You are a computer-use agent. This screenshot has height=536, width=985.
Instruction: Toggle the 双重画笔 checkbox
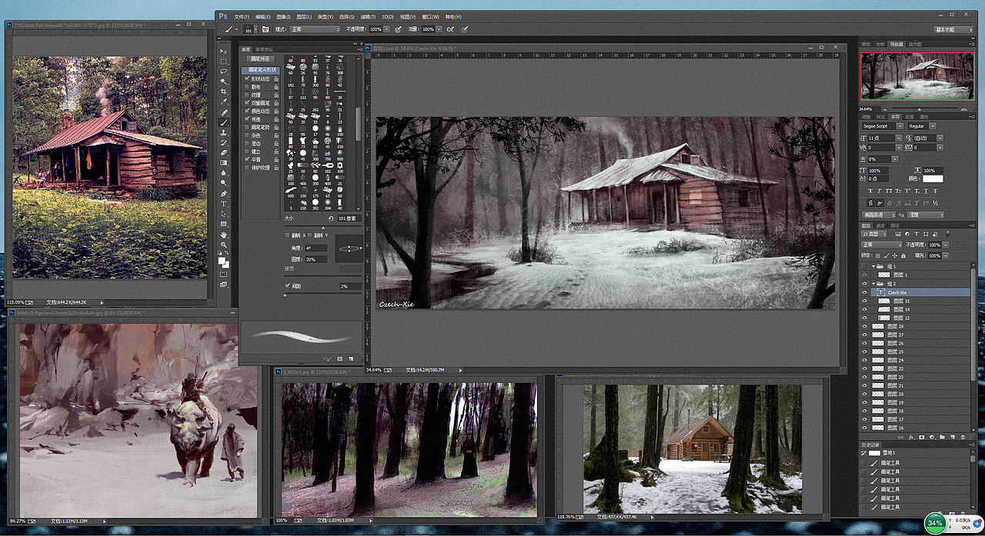click(247, 103)
